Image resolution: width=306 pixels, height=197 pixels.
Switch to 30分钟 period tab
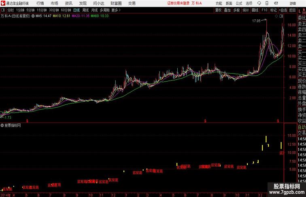(x=54, y=10)
